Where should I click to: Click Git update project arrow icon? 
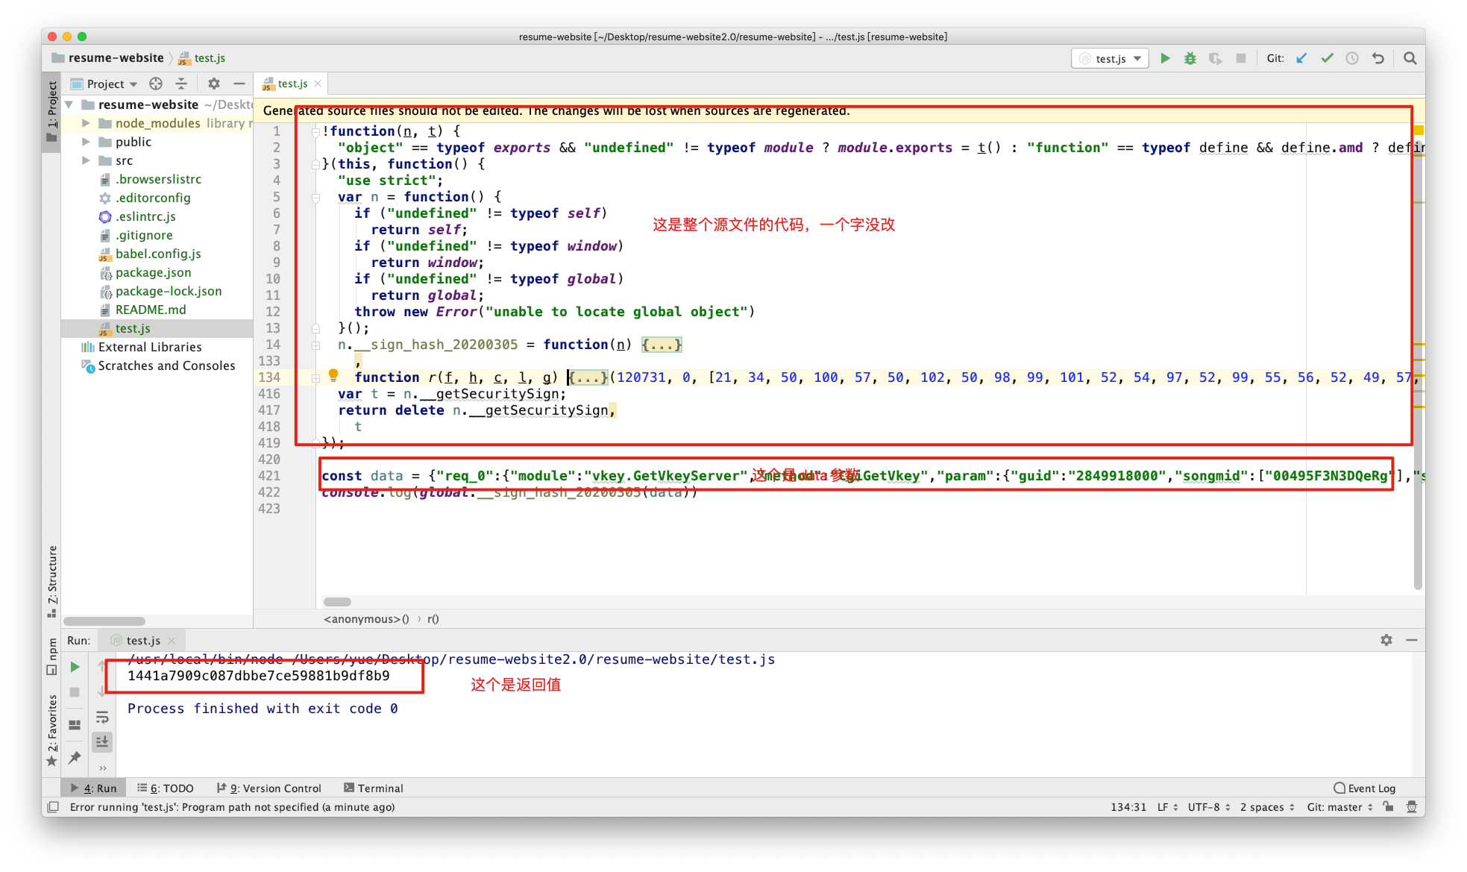1301,58
